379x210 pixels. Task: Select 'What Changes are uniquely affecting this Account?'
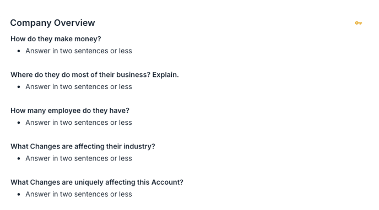click(x=97, y=183)
